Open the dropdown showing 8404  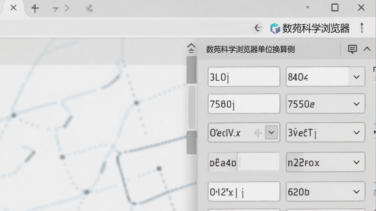(x=325, y=77)
